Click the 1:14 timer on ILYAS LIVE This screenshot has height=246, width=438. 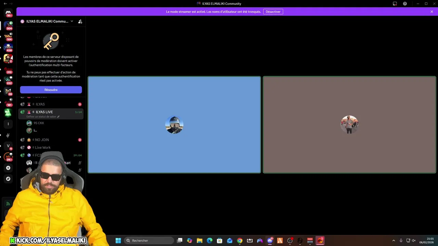(x=78, y=112)
